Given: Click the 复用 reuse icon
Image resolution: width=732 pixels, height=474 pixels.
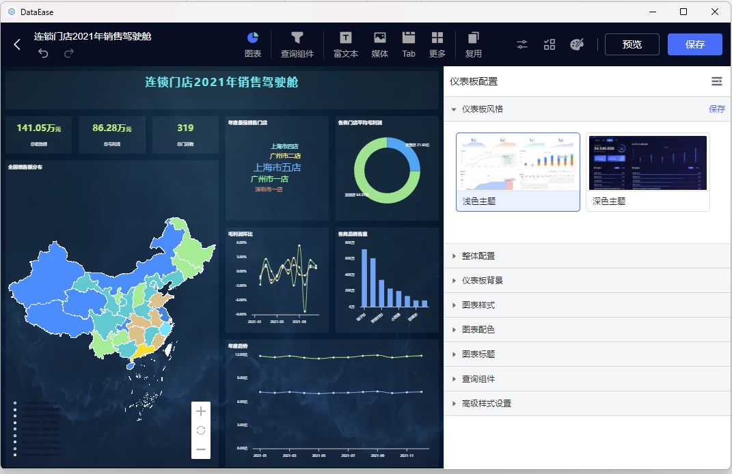Looking at the screenshot, I should [474, 44].
